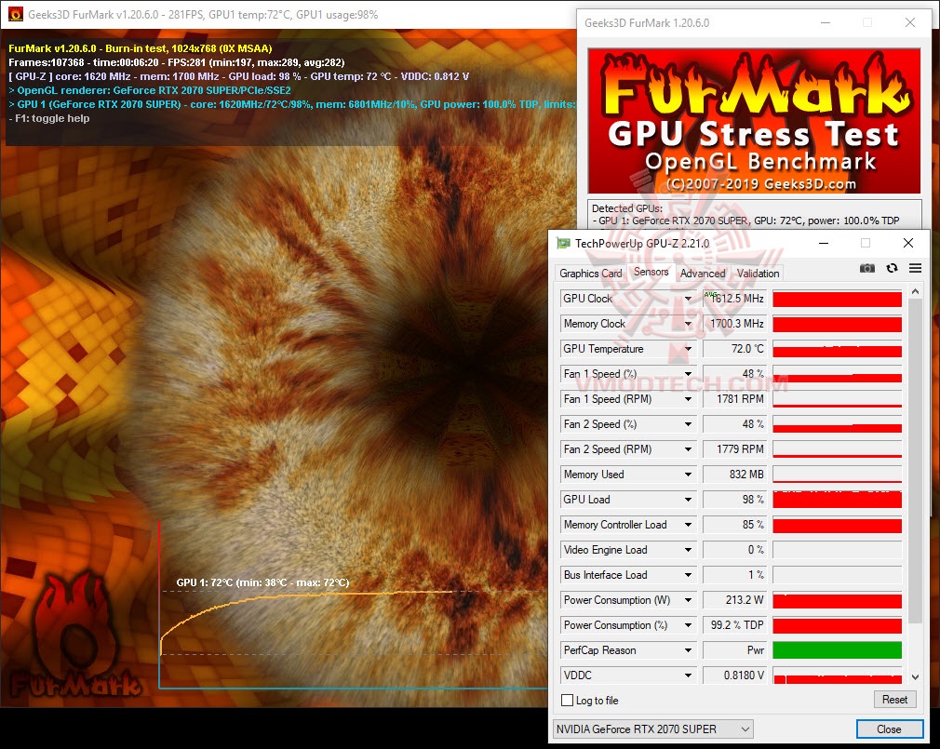Open the PerfCap Reason dropdown
The image size is (940, 749).
click(x=688, y=650)
